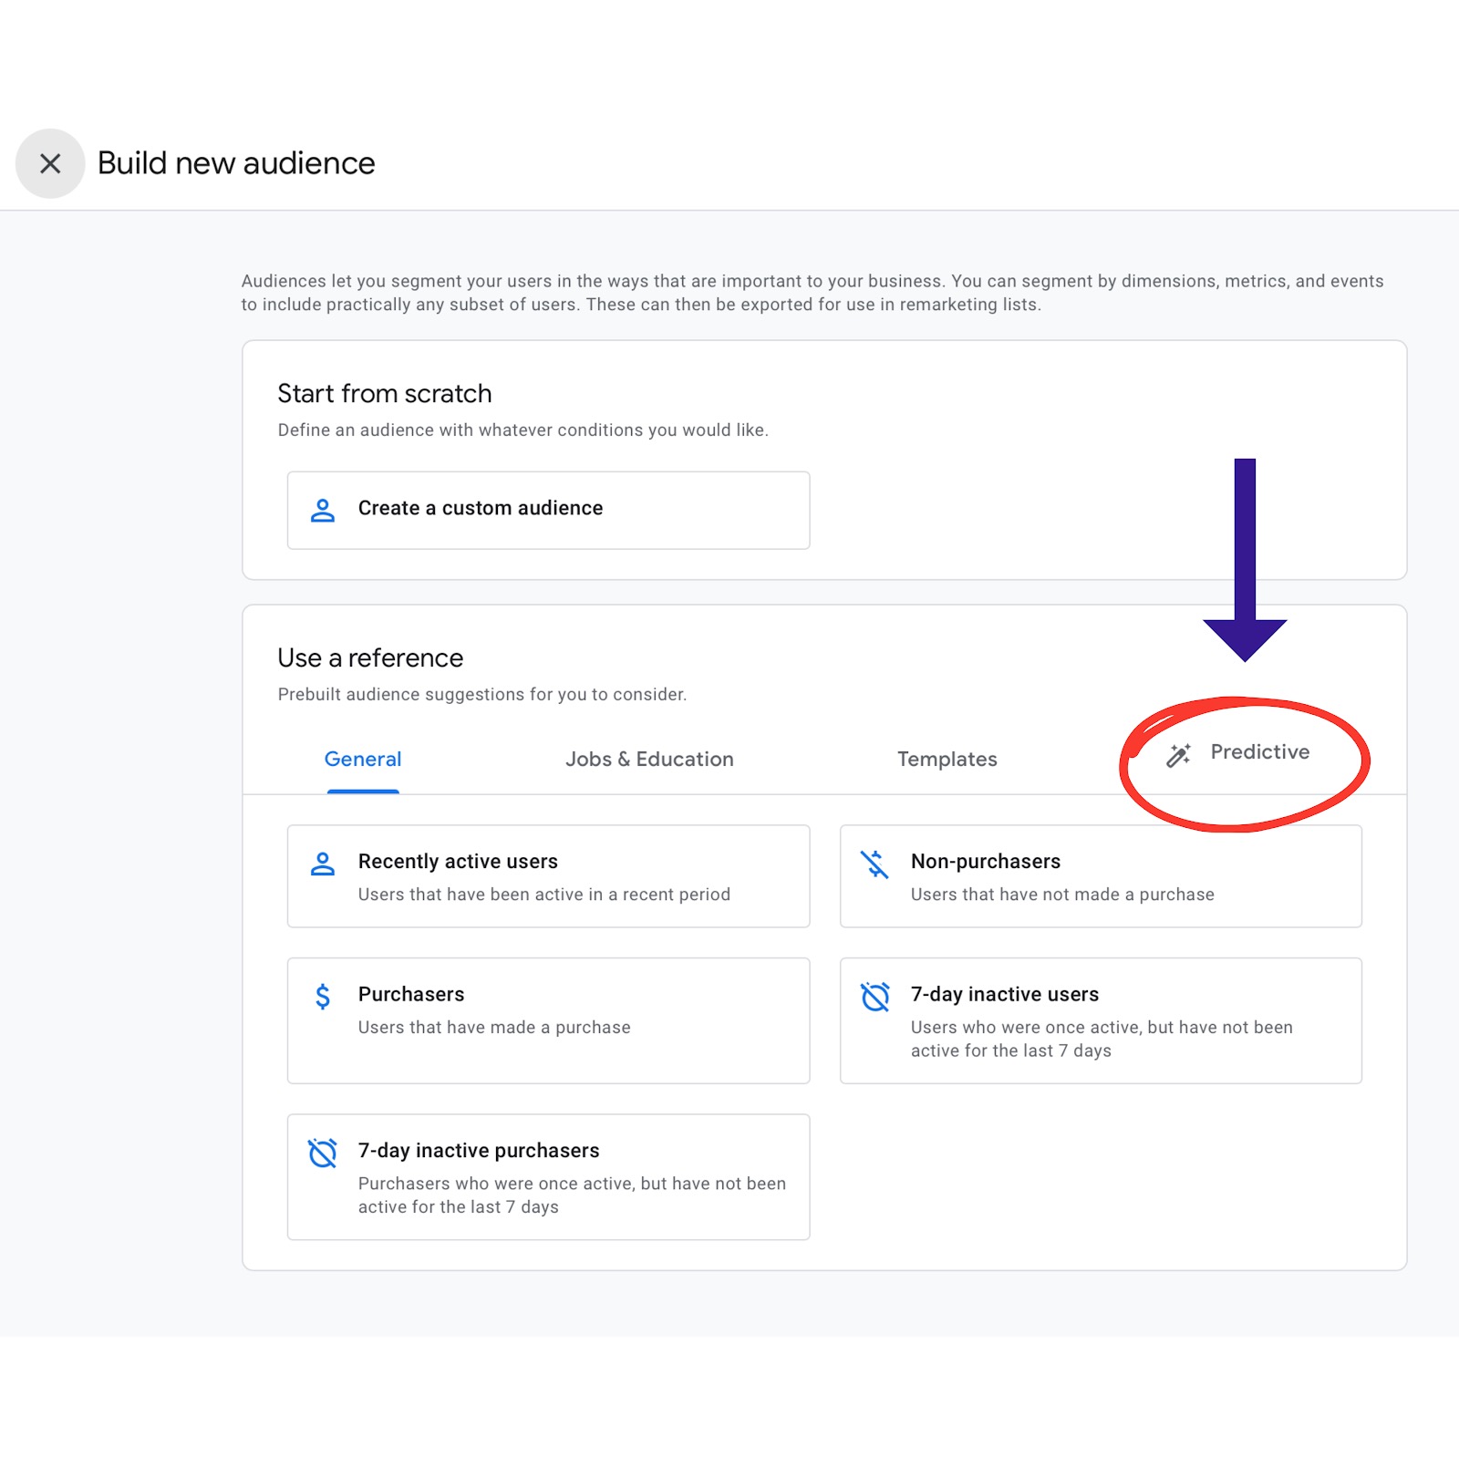Choose the 7-day inactive users description

coord(1102,1039)
